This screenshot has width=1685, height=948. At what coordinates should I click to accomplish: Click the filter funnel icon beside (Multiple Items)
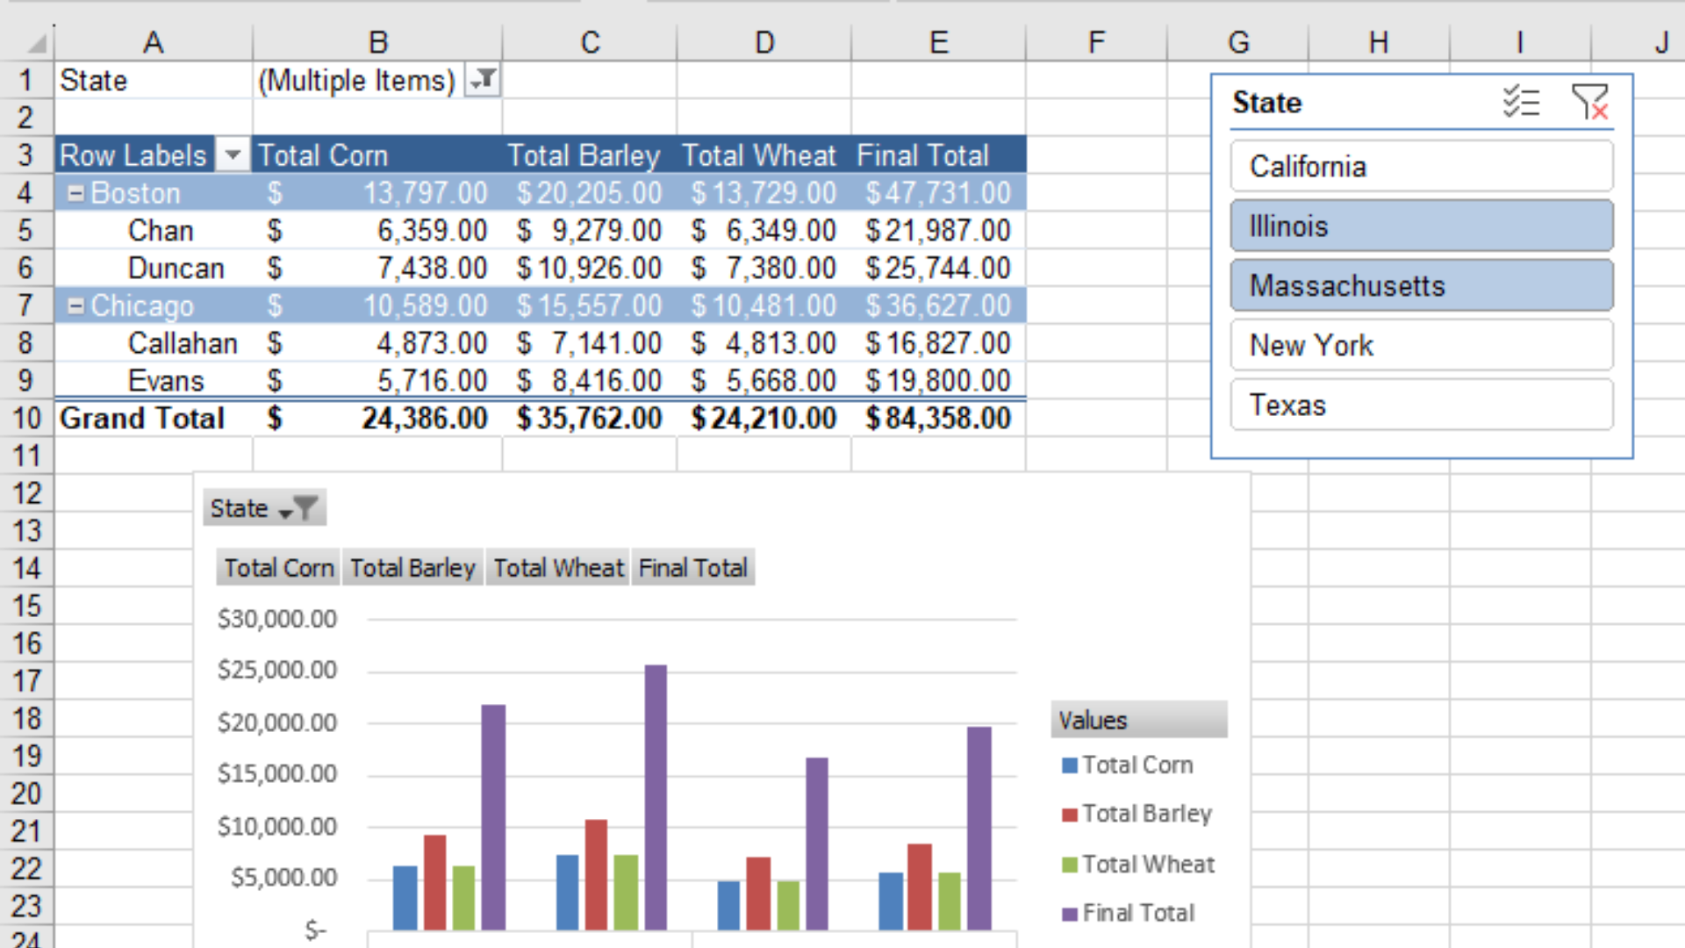pyautogui.click(x=482, y=79)
